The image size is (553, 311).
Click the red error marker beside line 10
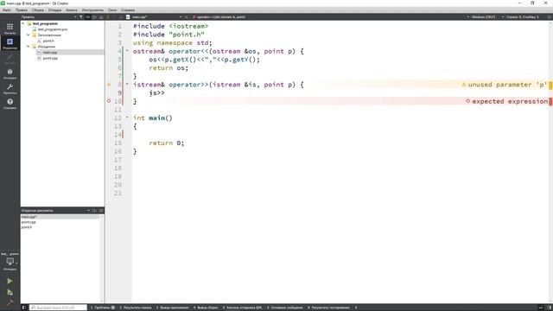click(109, 101)
